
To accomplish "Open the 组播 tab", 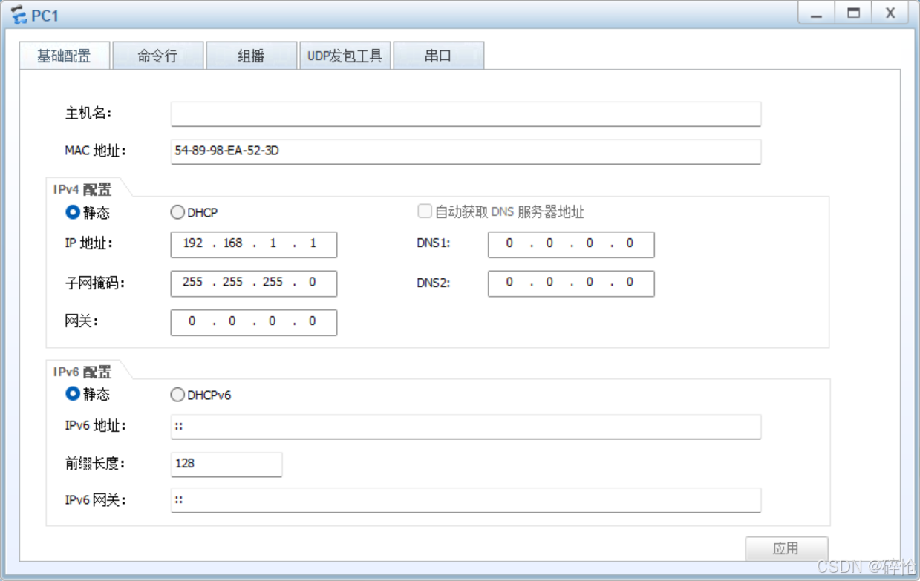I will click(251, 56).
